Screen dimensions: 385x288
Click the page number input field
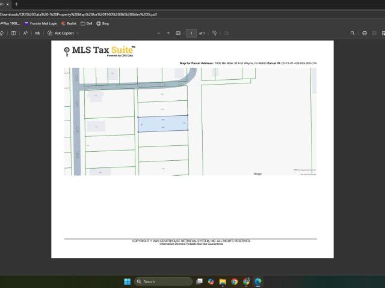(x=191, y=33)
